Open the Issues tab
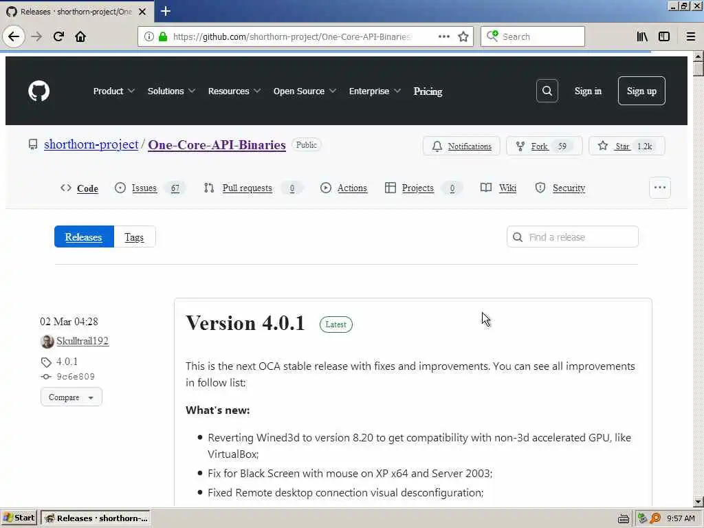Viewport: 704px width, 528px height. click(149, 188)
